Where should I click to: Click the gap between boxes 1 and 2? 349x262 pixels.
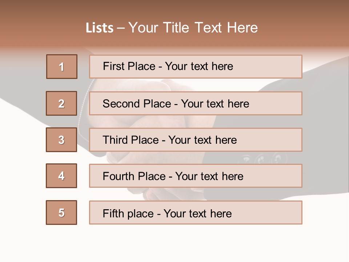click(62, 85)
